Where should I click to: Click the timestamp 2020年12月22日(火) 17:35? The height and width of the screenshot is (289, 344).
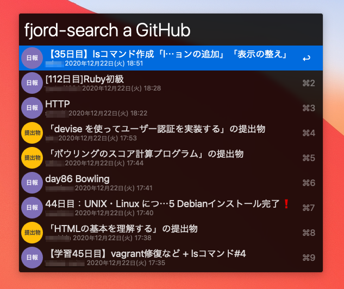tap(126, 263)
